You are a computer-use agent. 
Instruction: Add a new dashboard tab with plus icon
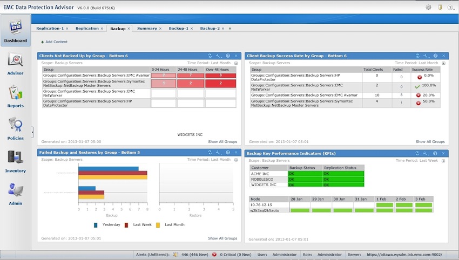230,29
